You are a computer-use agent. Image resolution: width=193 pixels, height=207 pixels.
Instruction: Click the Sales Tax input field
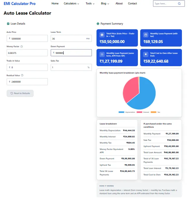click(71, 67)
